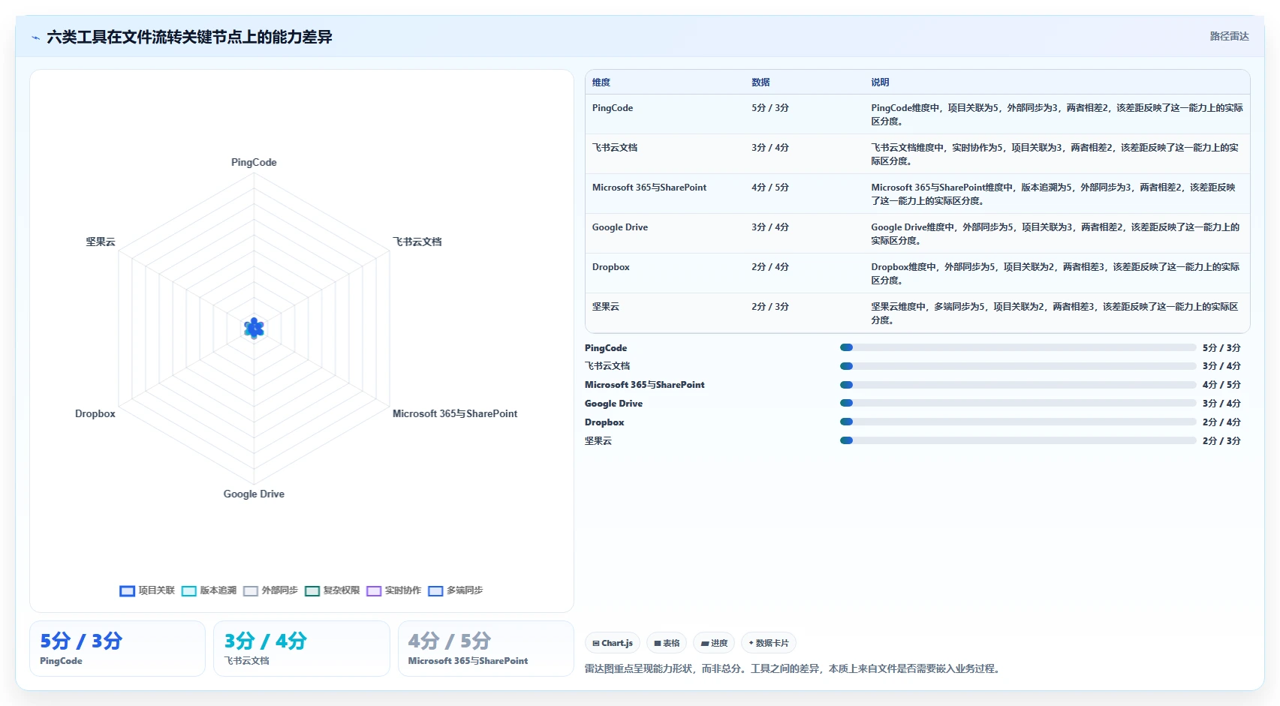Viewport: 1280px width, 706px height.
Task: Click the 坚果云 progress bar
Action: (x=1018, y=440)
